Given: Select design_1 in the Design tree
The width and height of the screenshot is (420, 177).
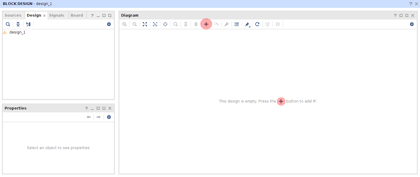Looking at the screenshot, I should pyautogui.click(x=17, y=32).
